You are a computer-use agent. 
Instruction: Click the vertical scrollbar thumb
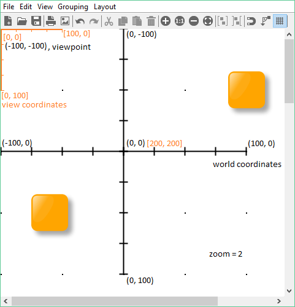(289, 71)
